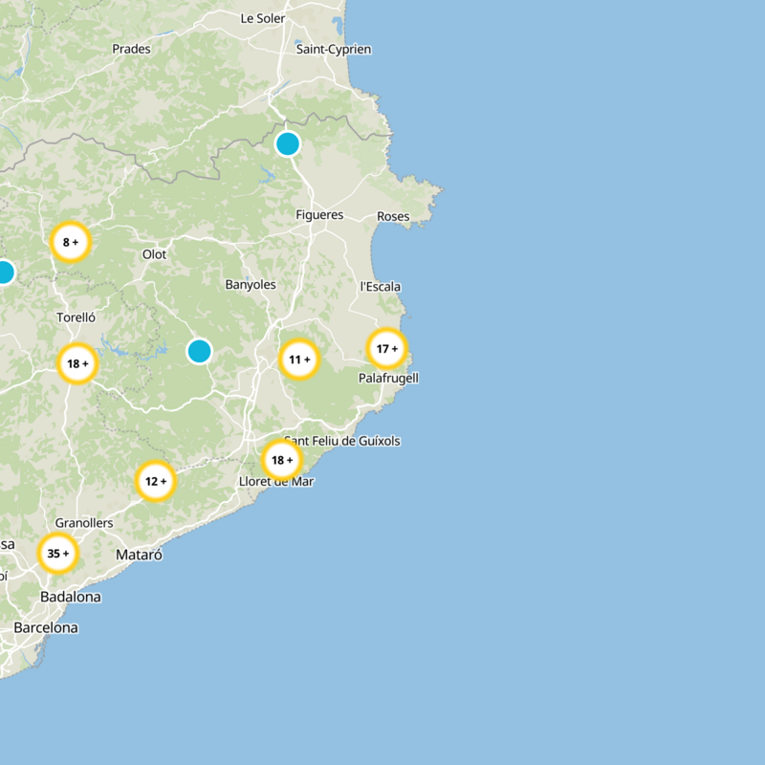Click the Prades map label
This screenshot has height=765, width=765.
131,49
